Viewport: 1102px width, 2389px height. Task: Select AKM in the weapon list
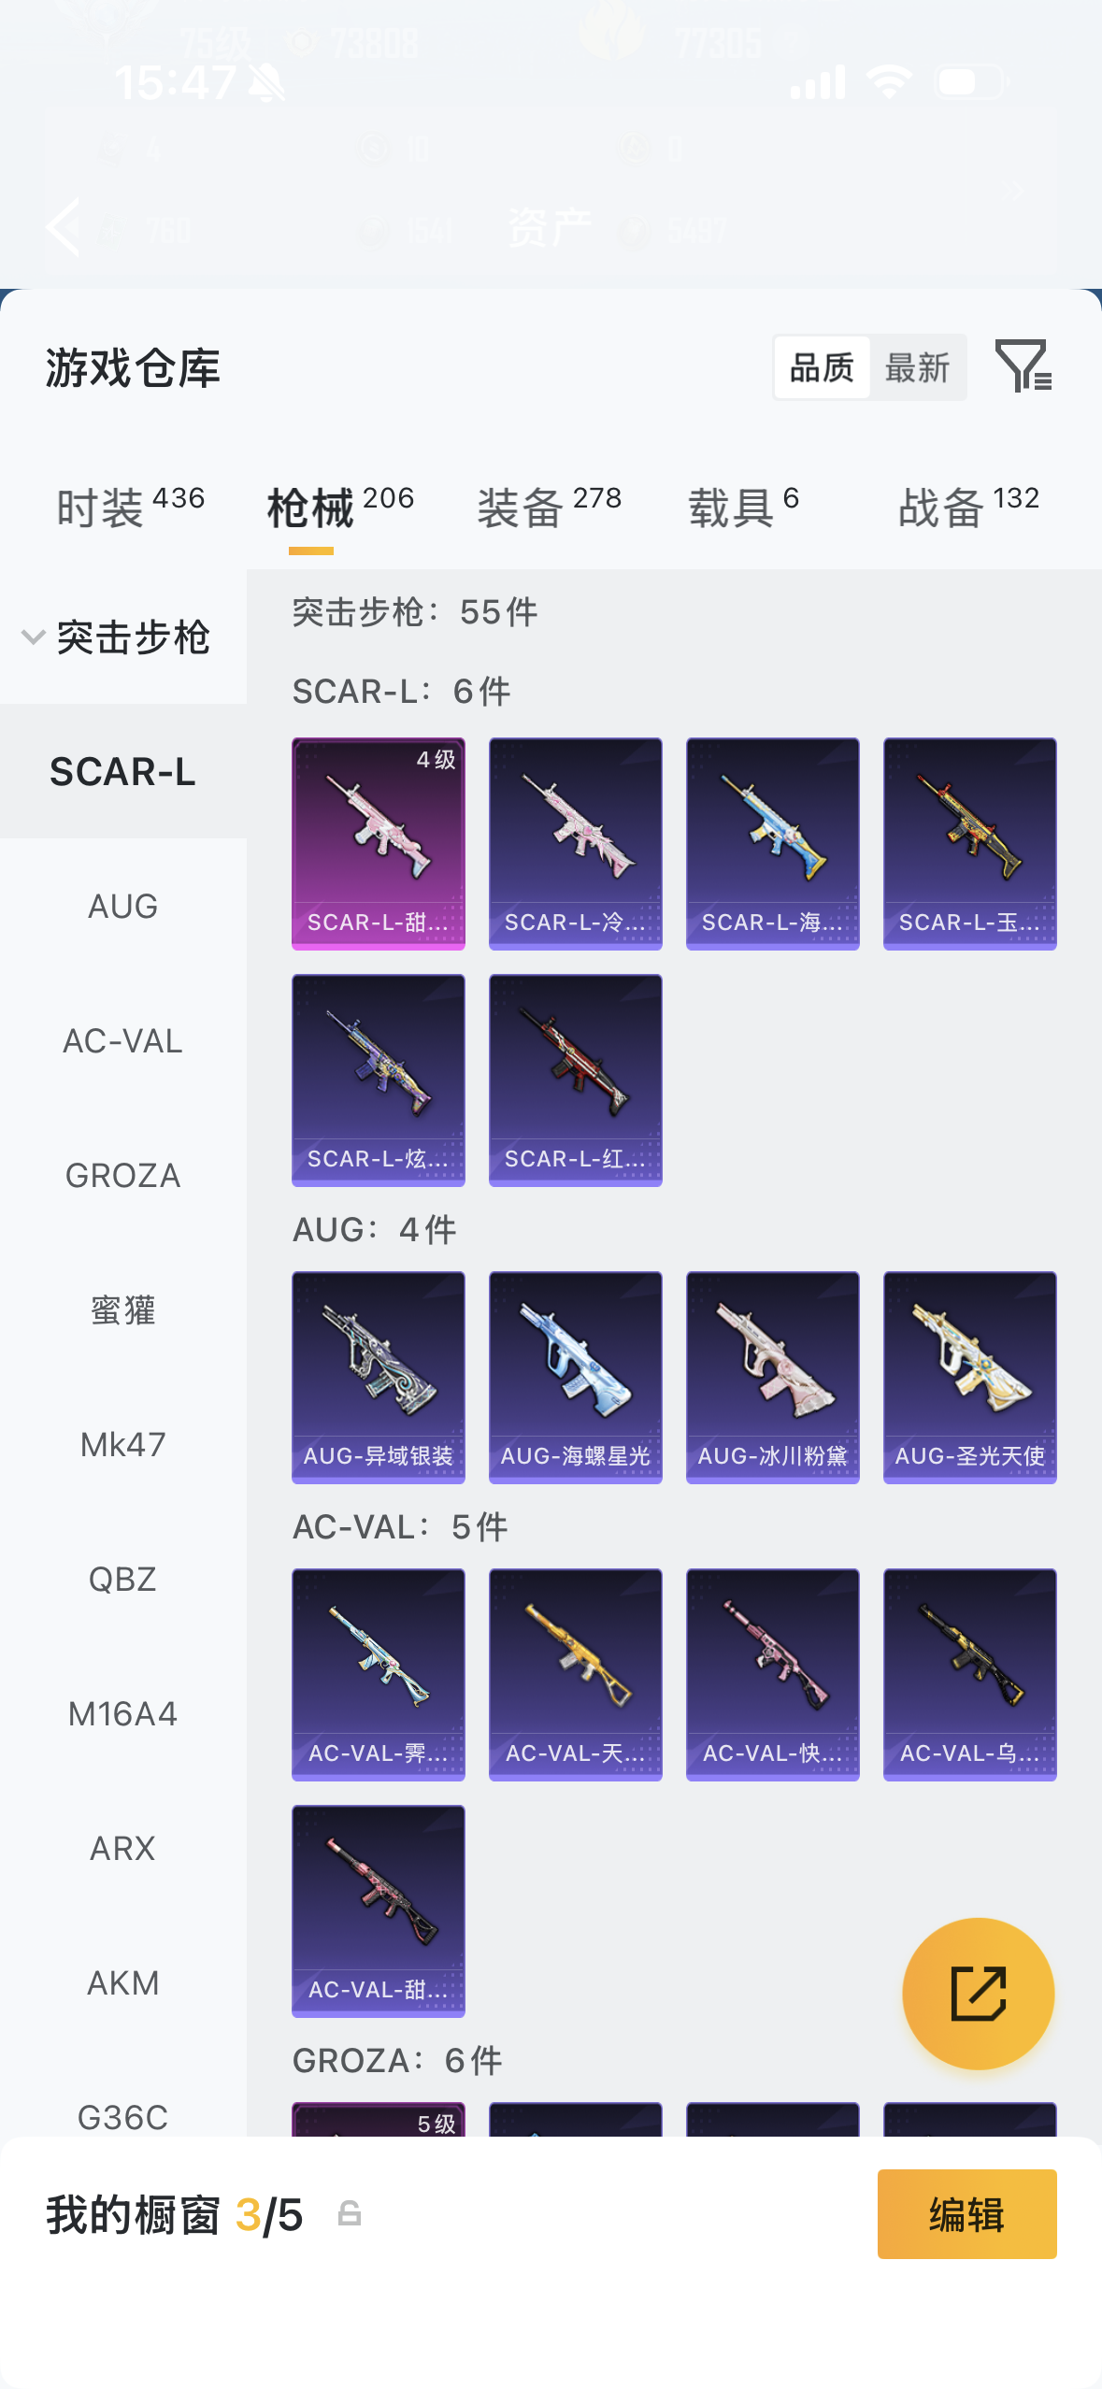tap(122, 1982)
